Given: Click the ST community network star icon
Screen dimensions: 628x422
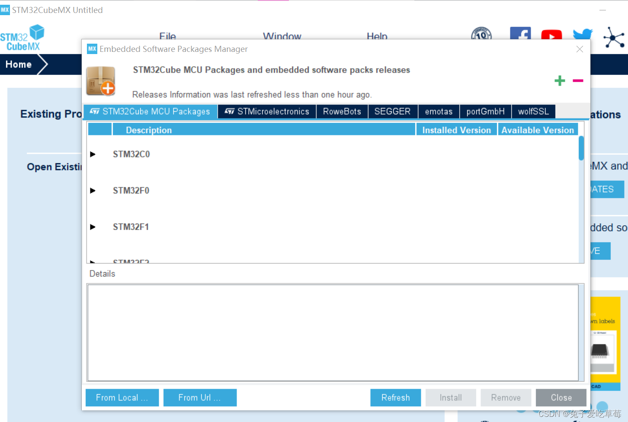Looking at the screenshot, I should 614,37.
